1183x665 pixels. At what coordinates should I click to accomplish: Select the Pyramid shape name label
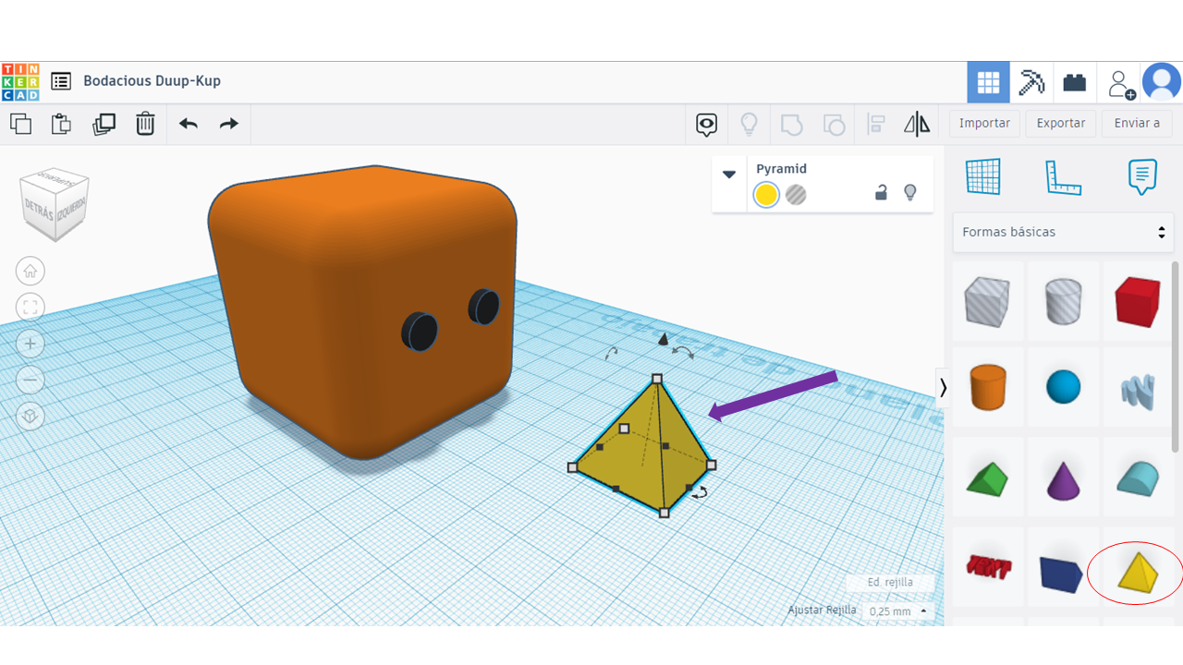(x=782, y=169)
